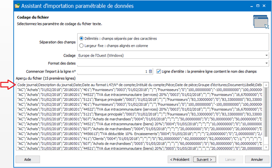Expand the Codage dropdown arrow
This screenshot has width=272, height=168.
coord(267,56)
